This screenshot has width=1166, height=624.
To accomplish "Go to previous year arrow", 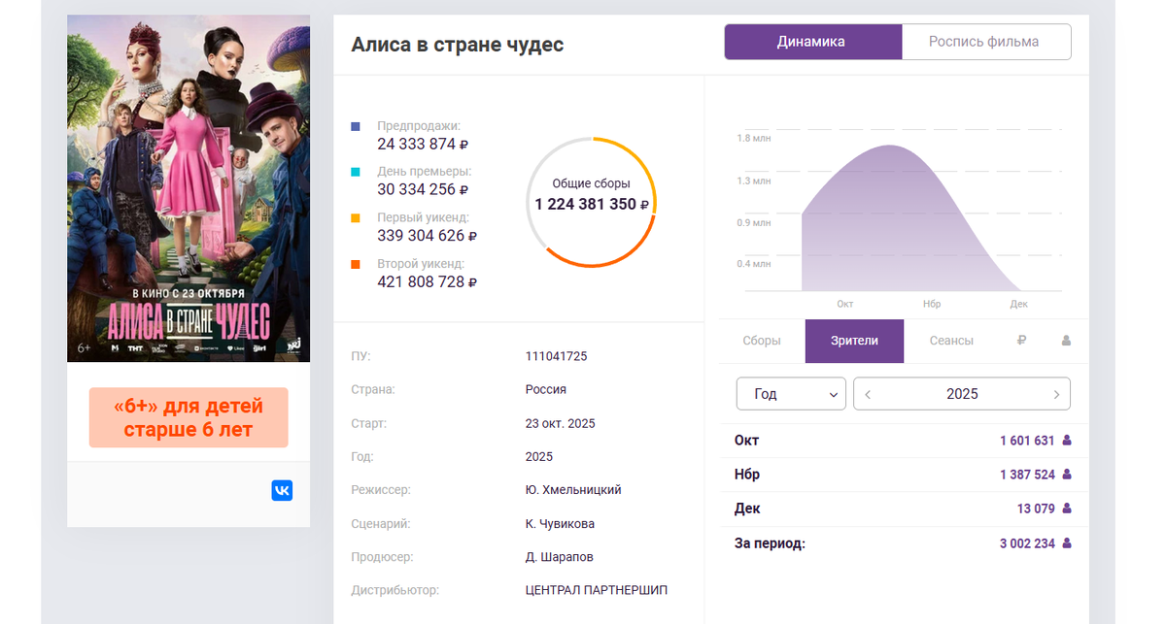I will pyautogui.click(x=868, y=394).
